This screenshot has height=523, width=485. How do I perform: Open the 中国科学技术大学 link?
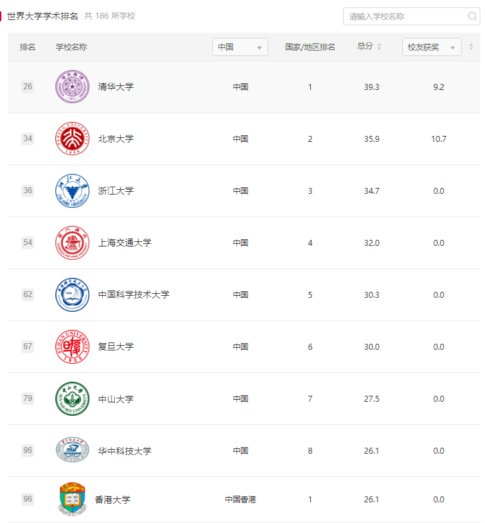coord(133,295)
